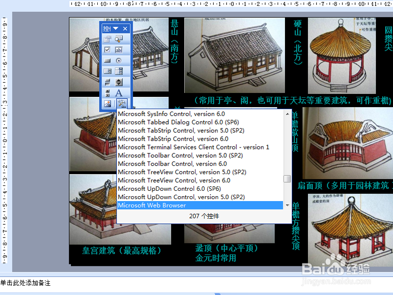Select the Toggle Button control tool
The width and height of the screenshot is (393, 295).
(108, 82)
